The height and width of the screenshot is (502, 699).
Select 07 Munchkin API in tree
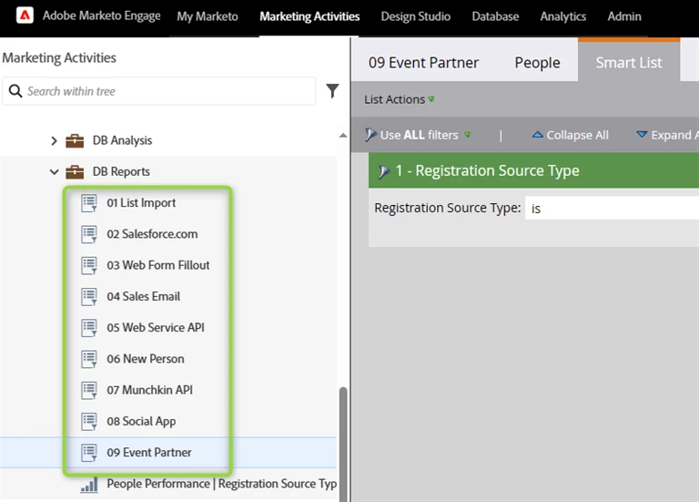tap(149, 391)
